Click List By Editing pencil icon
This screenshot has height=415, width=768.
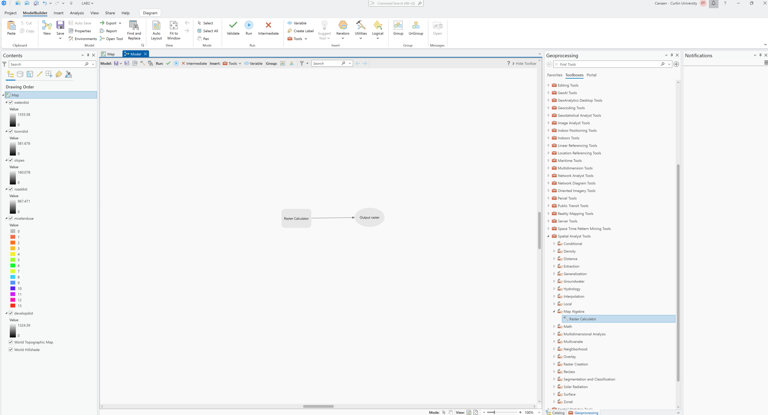point(40,74)
